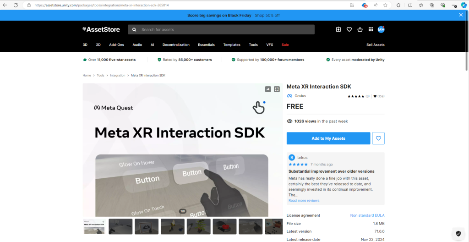
Task: Open the Read more reviews link
Action: [304, 200]
